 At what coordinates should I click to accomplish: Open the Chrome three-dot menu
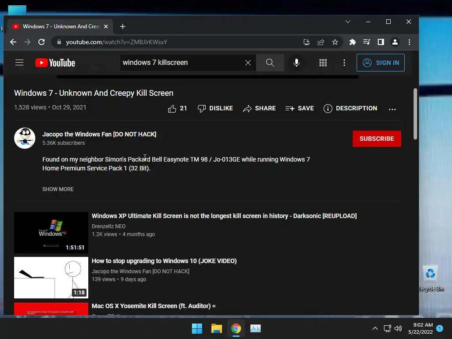tap(409, 42)
